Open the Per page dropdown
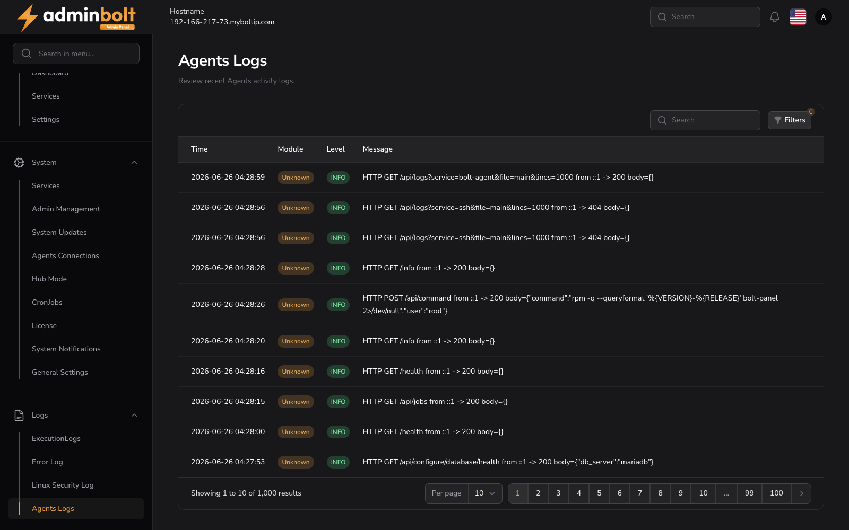 click(485, 493)
